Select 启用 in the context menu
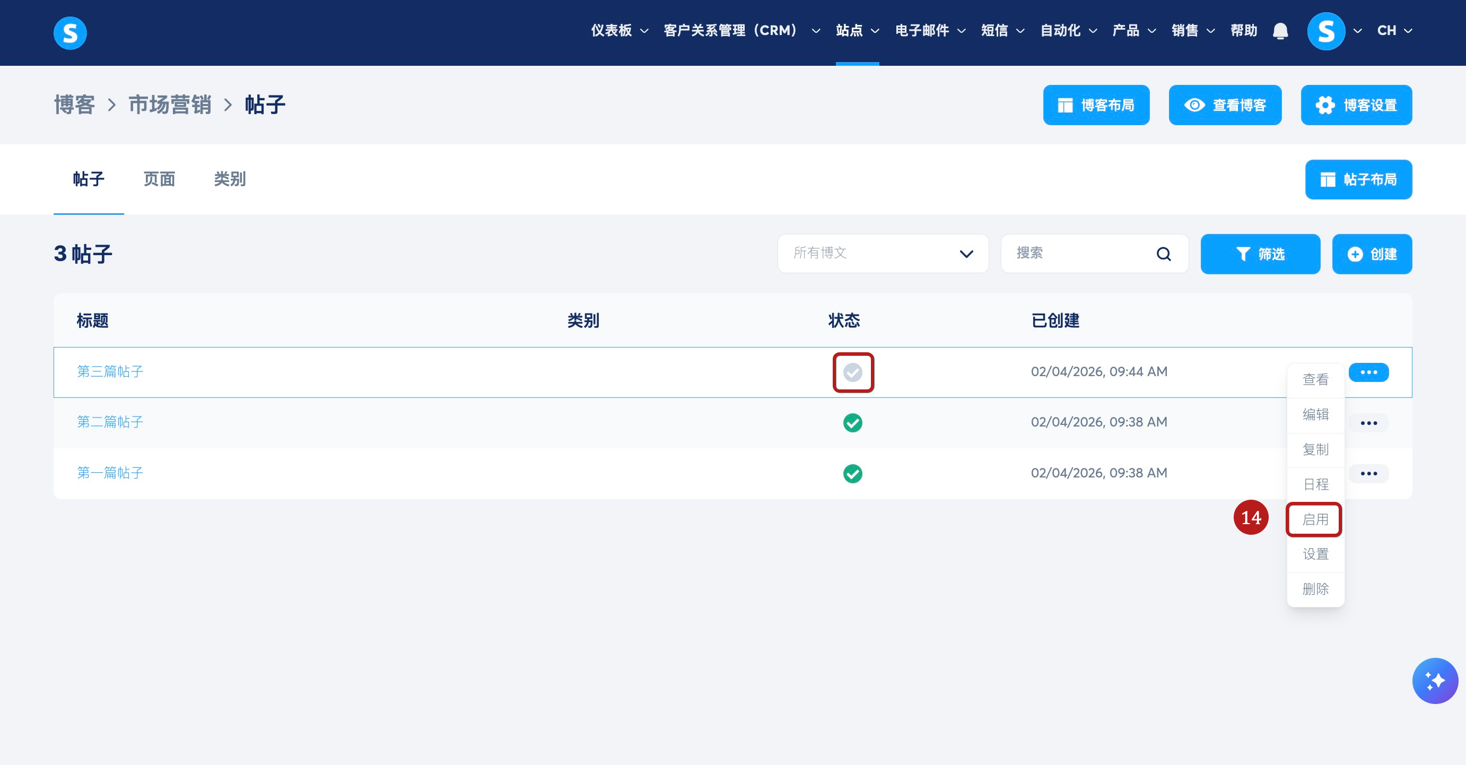This screenshot has width=1466, height=765. click(x=1315, y=519)
